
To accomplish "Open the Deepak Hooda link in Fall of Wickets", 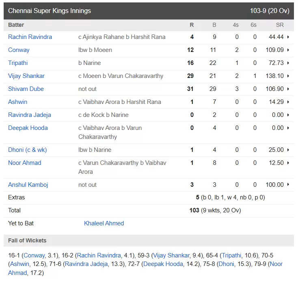I will coord(163,264).
